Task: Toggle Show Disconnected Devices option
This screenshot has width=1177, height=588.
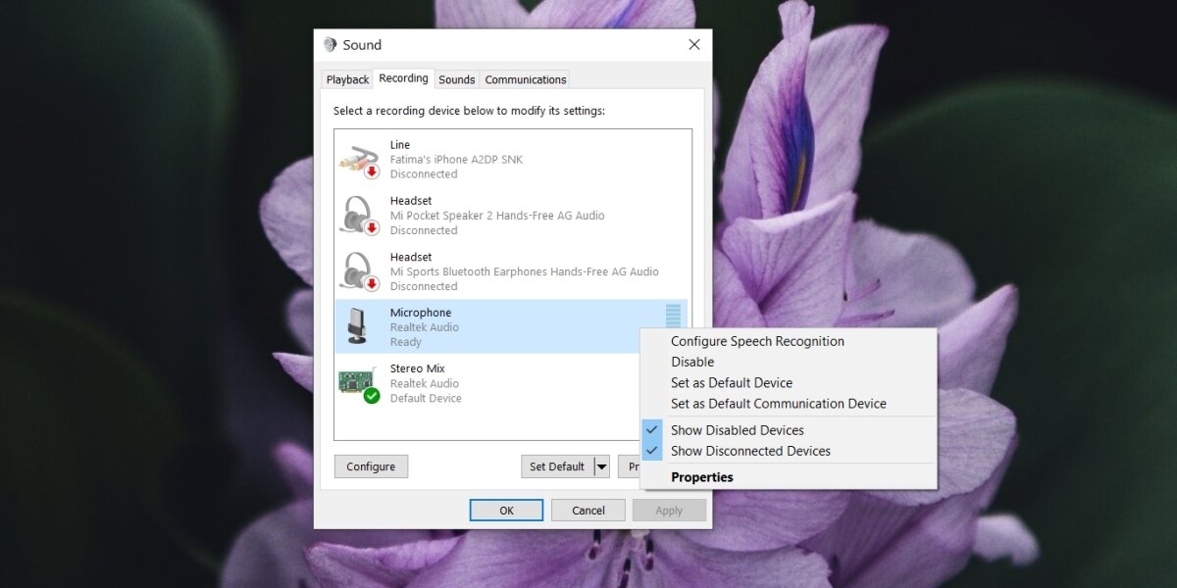Action: click(750, 451)
